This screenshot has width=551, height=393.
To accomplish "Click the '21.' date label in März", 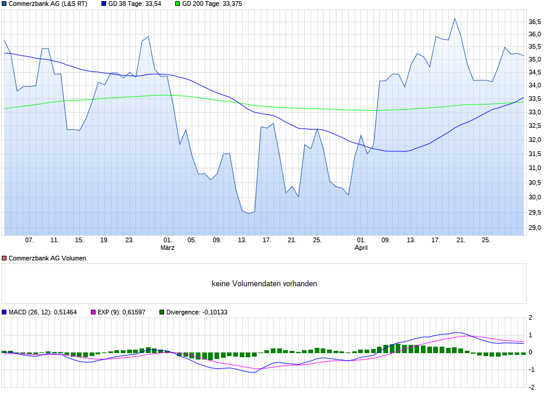I will [292, 240].
